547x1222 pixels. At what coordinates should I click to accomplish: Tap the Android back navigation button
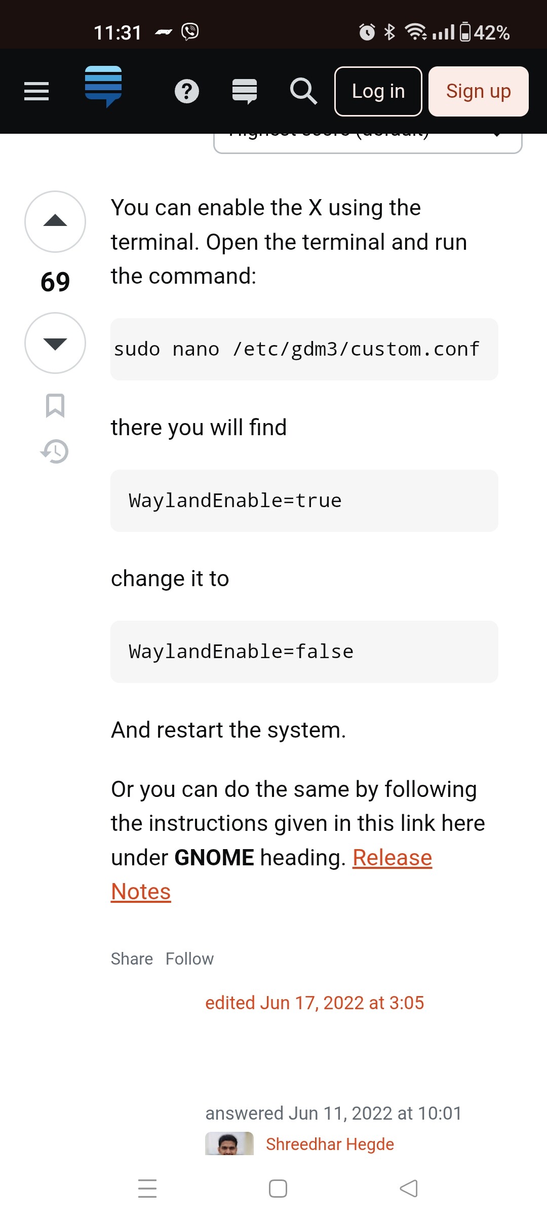(x=409, y=1189)
